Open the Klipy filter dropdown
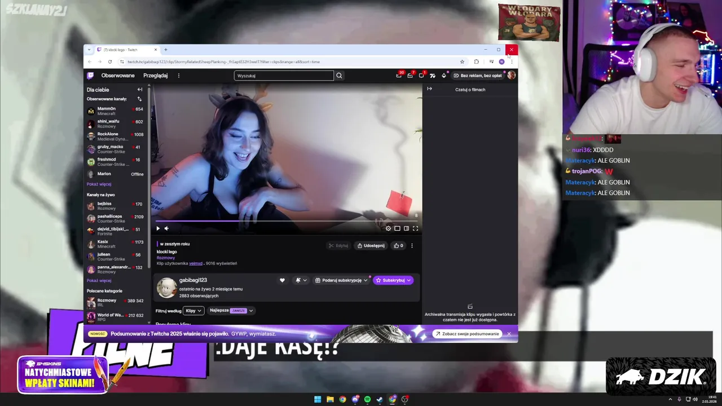 193,311
